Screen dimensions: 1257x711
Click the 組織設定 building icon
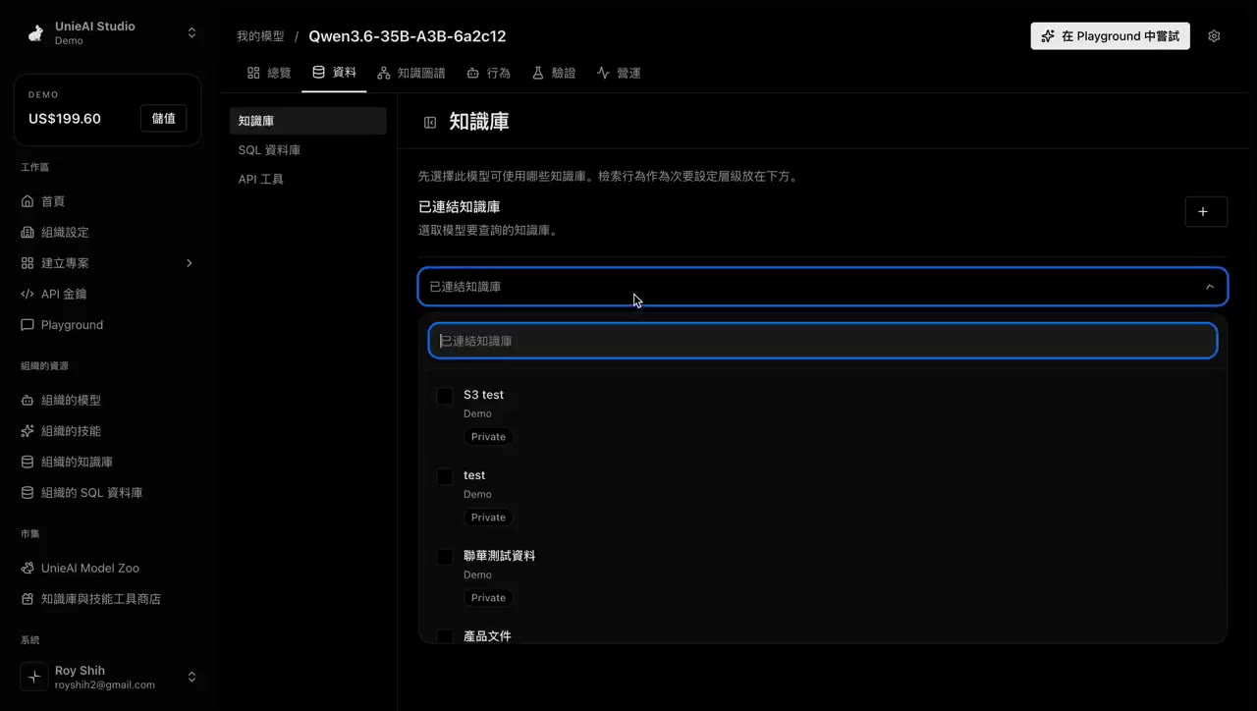point(27,233)
